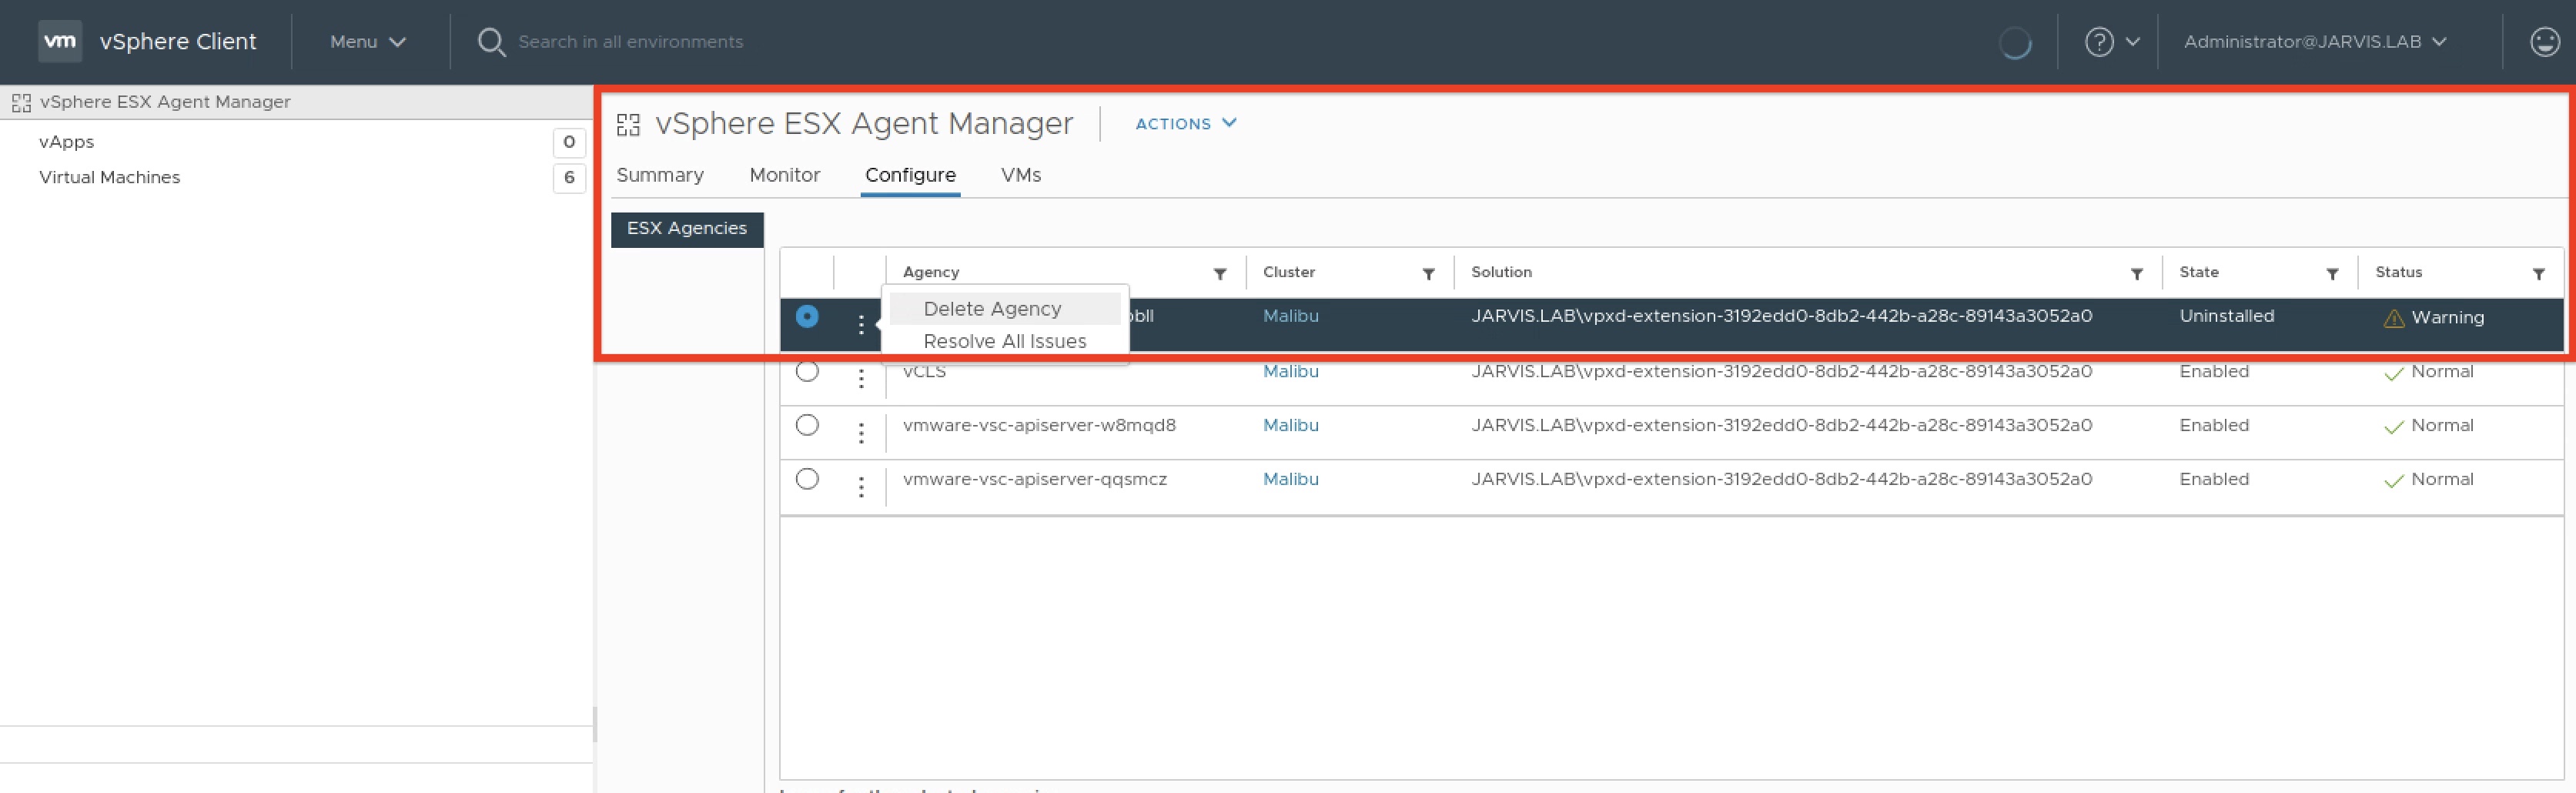Click the Uninstalled state cell
This screenshot has width=2576, height=793.
click(2226, 316)
